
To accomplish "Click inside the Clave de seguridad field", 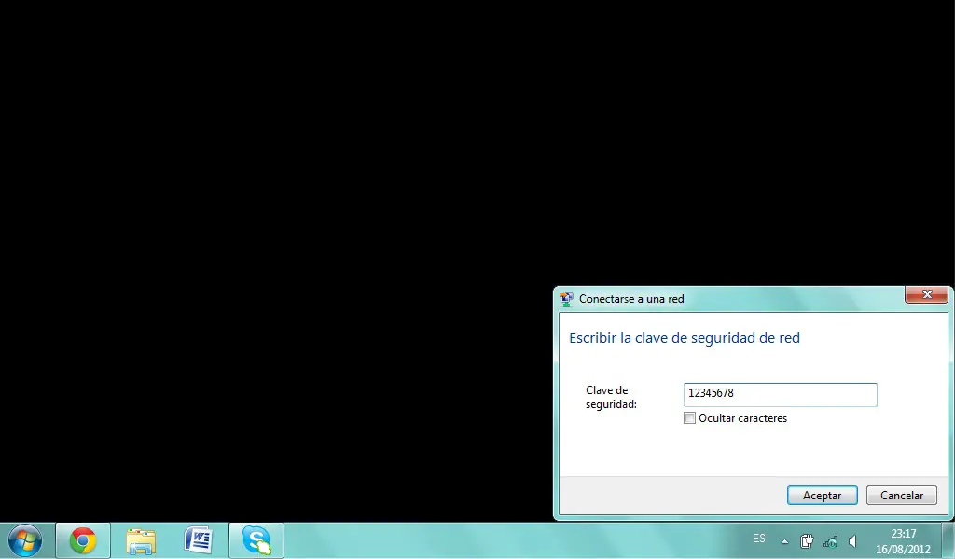I will [781, 394].
